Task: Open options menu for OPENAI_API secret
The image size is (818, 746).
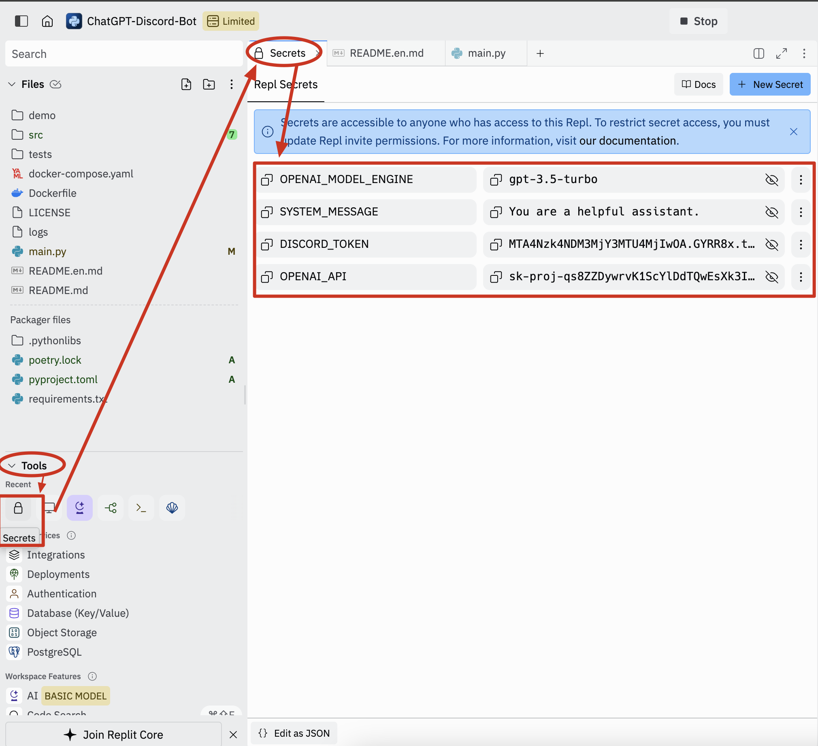Action: click(x=801, y=277)
